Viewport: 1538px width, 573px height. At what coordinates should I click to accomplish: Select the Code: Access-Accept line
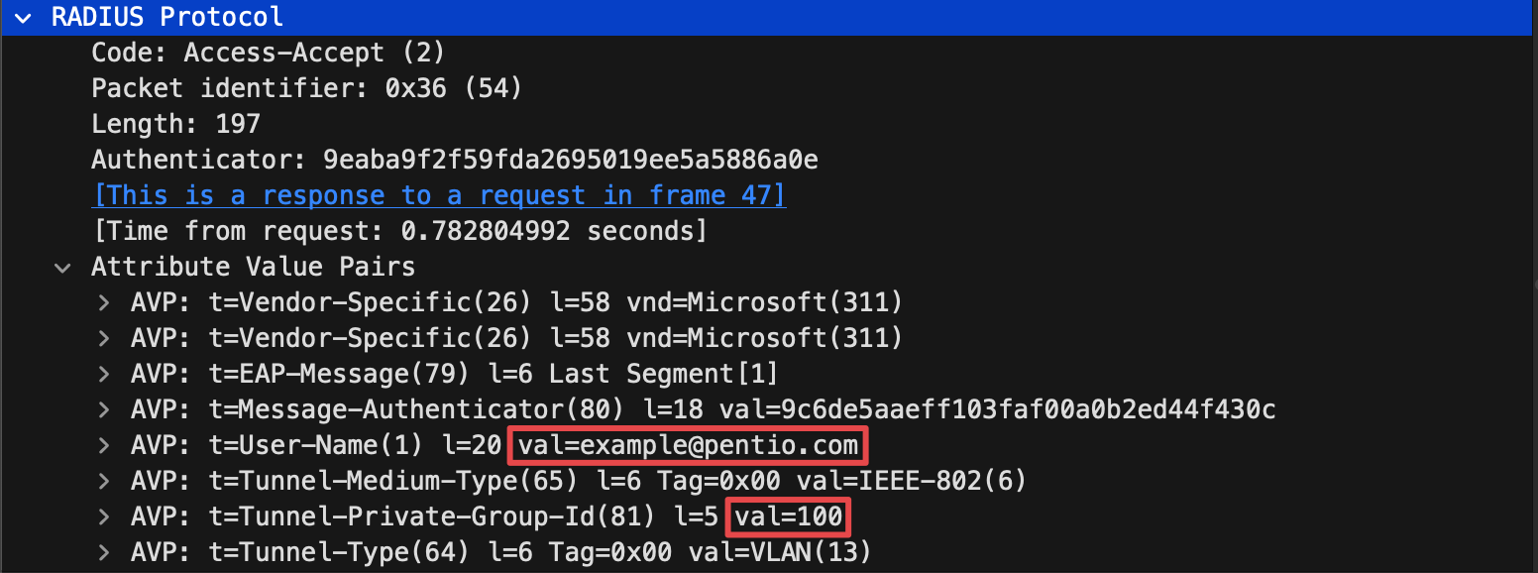click(x=269, y=53)
